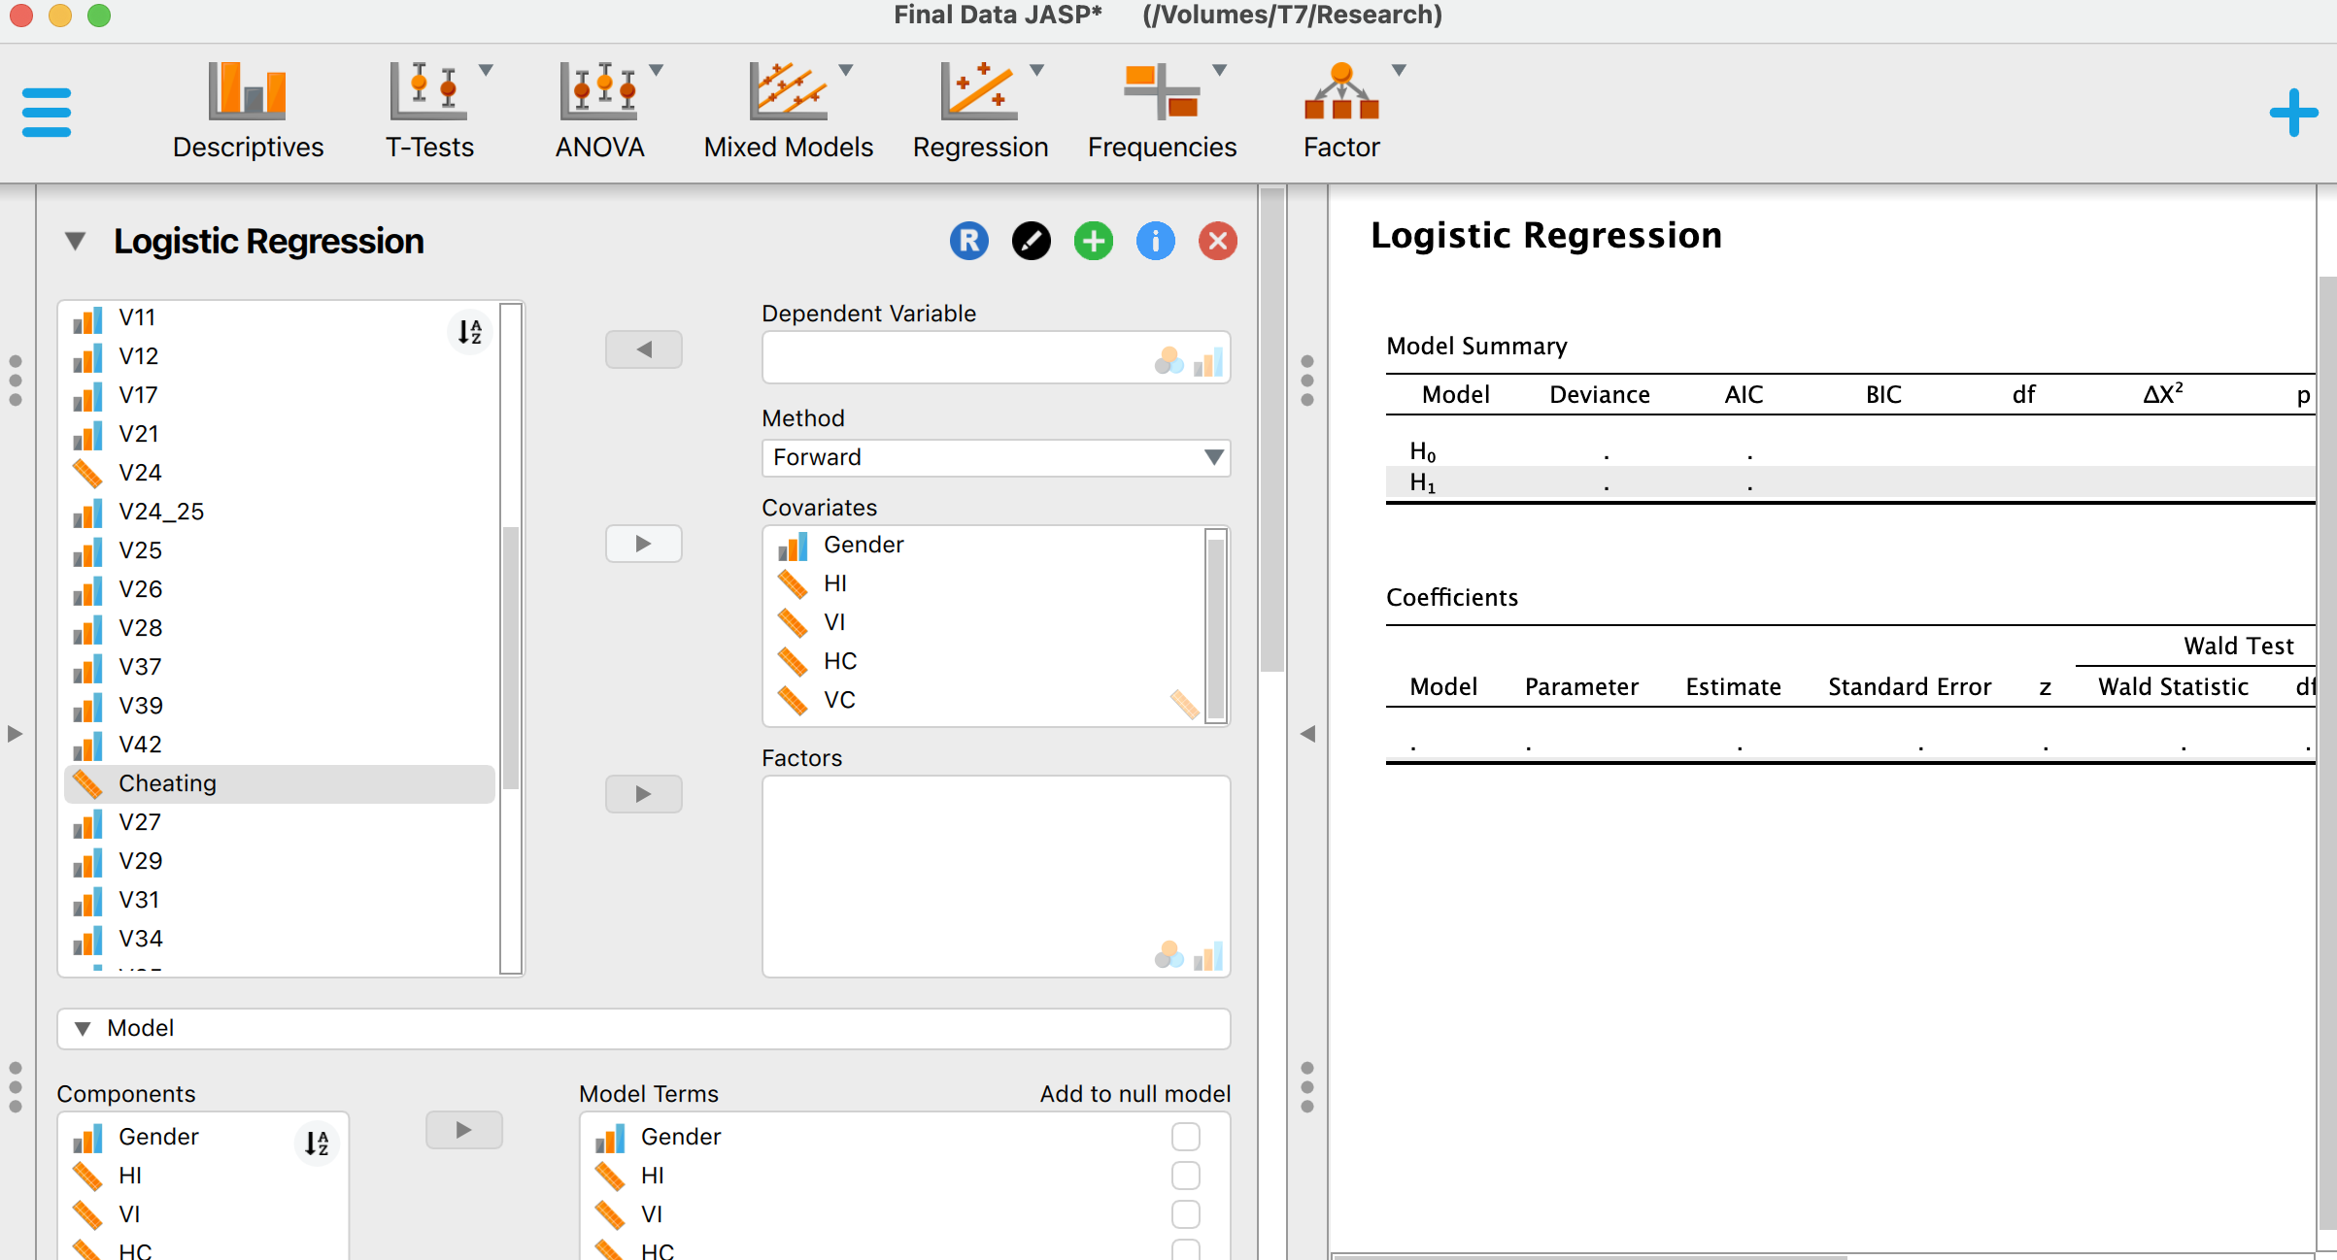Click the Mixed Models icon
The width and height of the screenshot is (2337, 1260).
(x=787, y=107)
